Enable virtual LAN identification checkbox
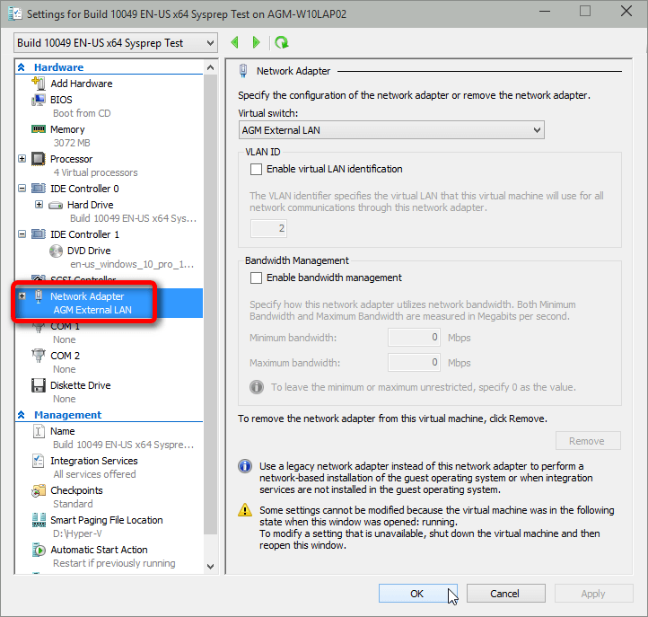Image resolution: width=648 pixels, height=617 pixels. 257,169
